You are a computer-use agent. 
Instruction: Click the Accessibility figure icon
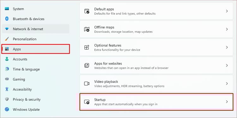[x=7, y=89]
